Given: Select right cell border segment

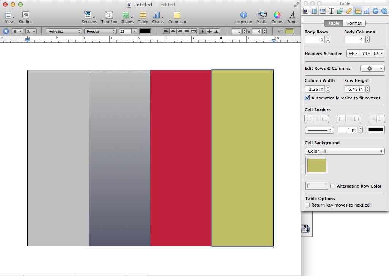Looking at the screenshot, I should coord(324,119).
